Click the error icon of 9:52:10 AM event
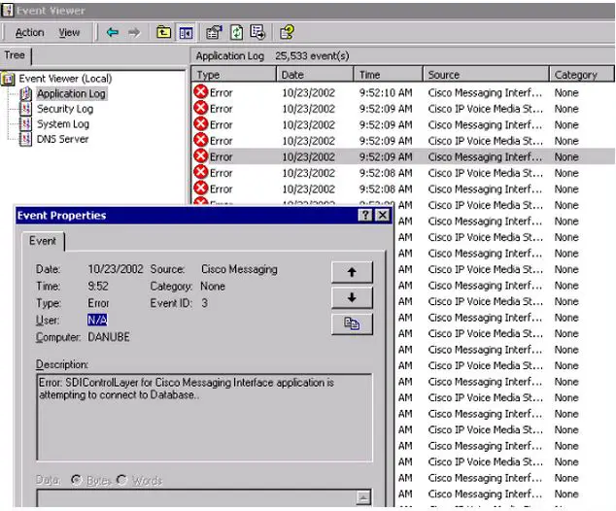616x511 pixels. point(201,92)
